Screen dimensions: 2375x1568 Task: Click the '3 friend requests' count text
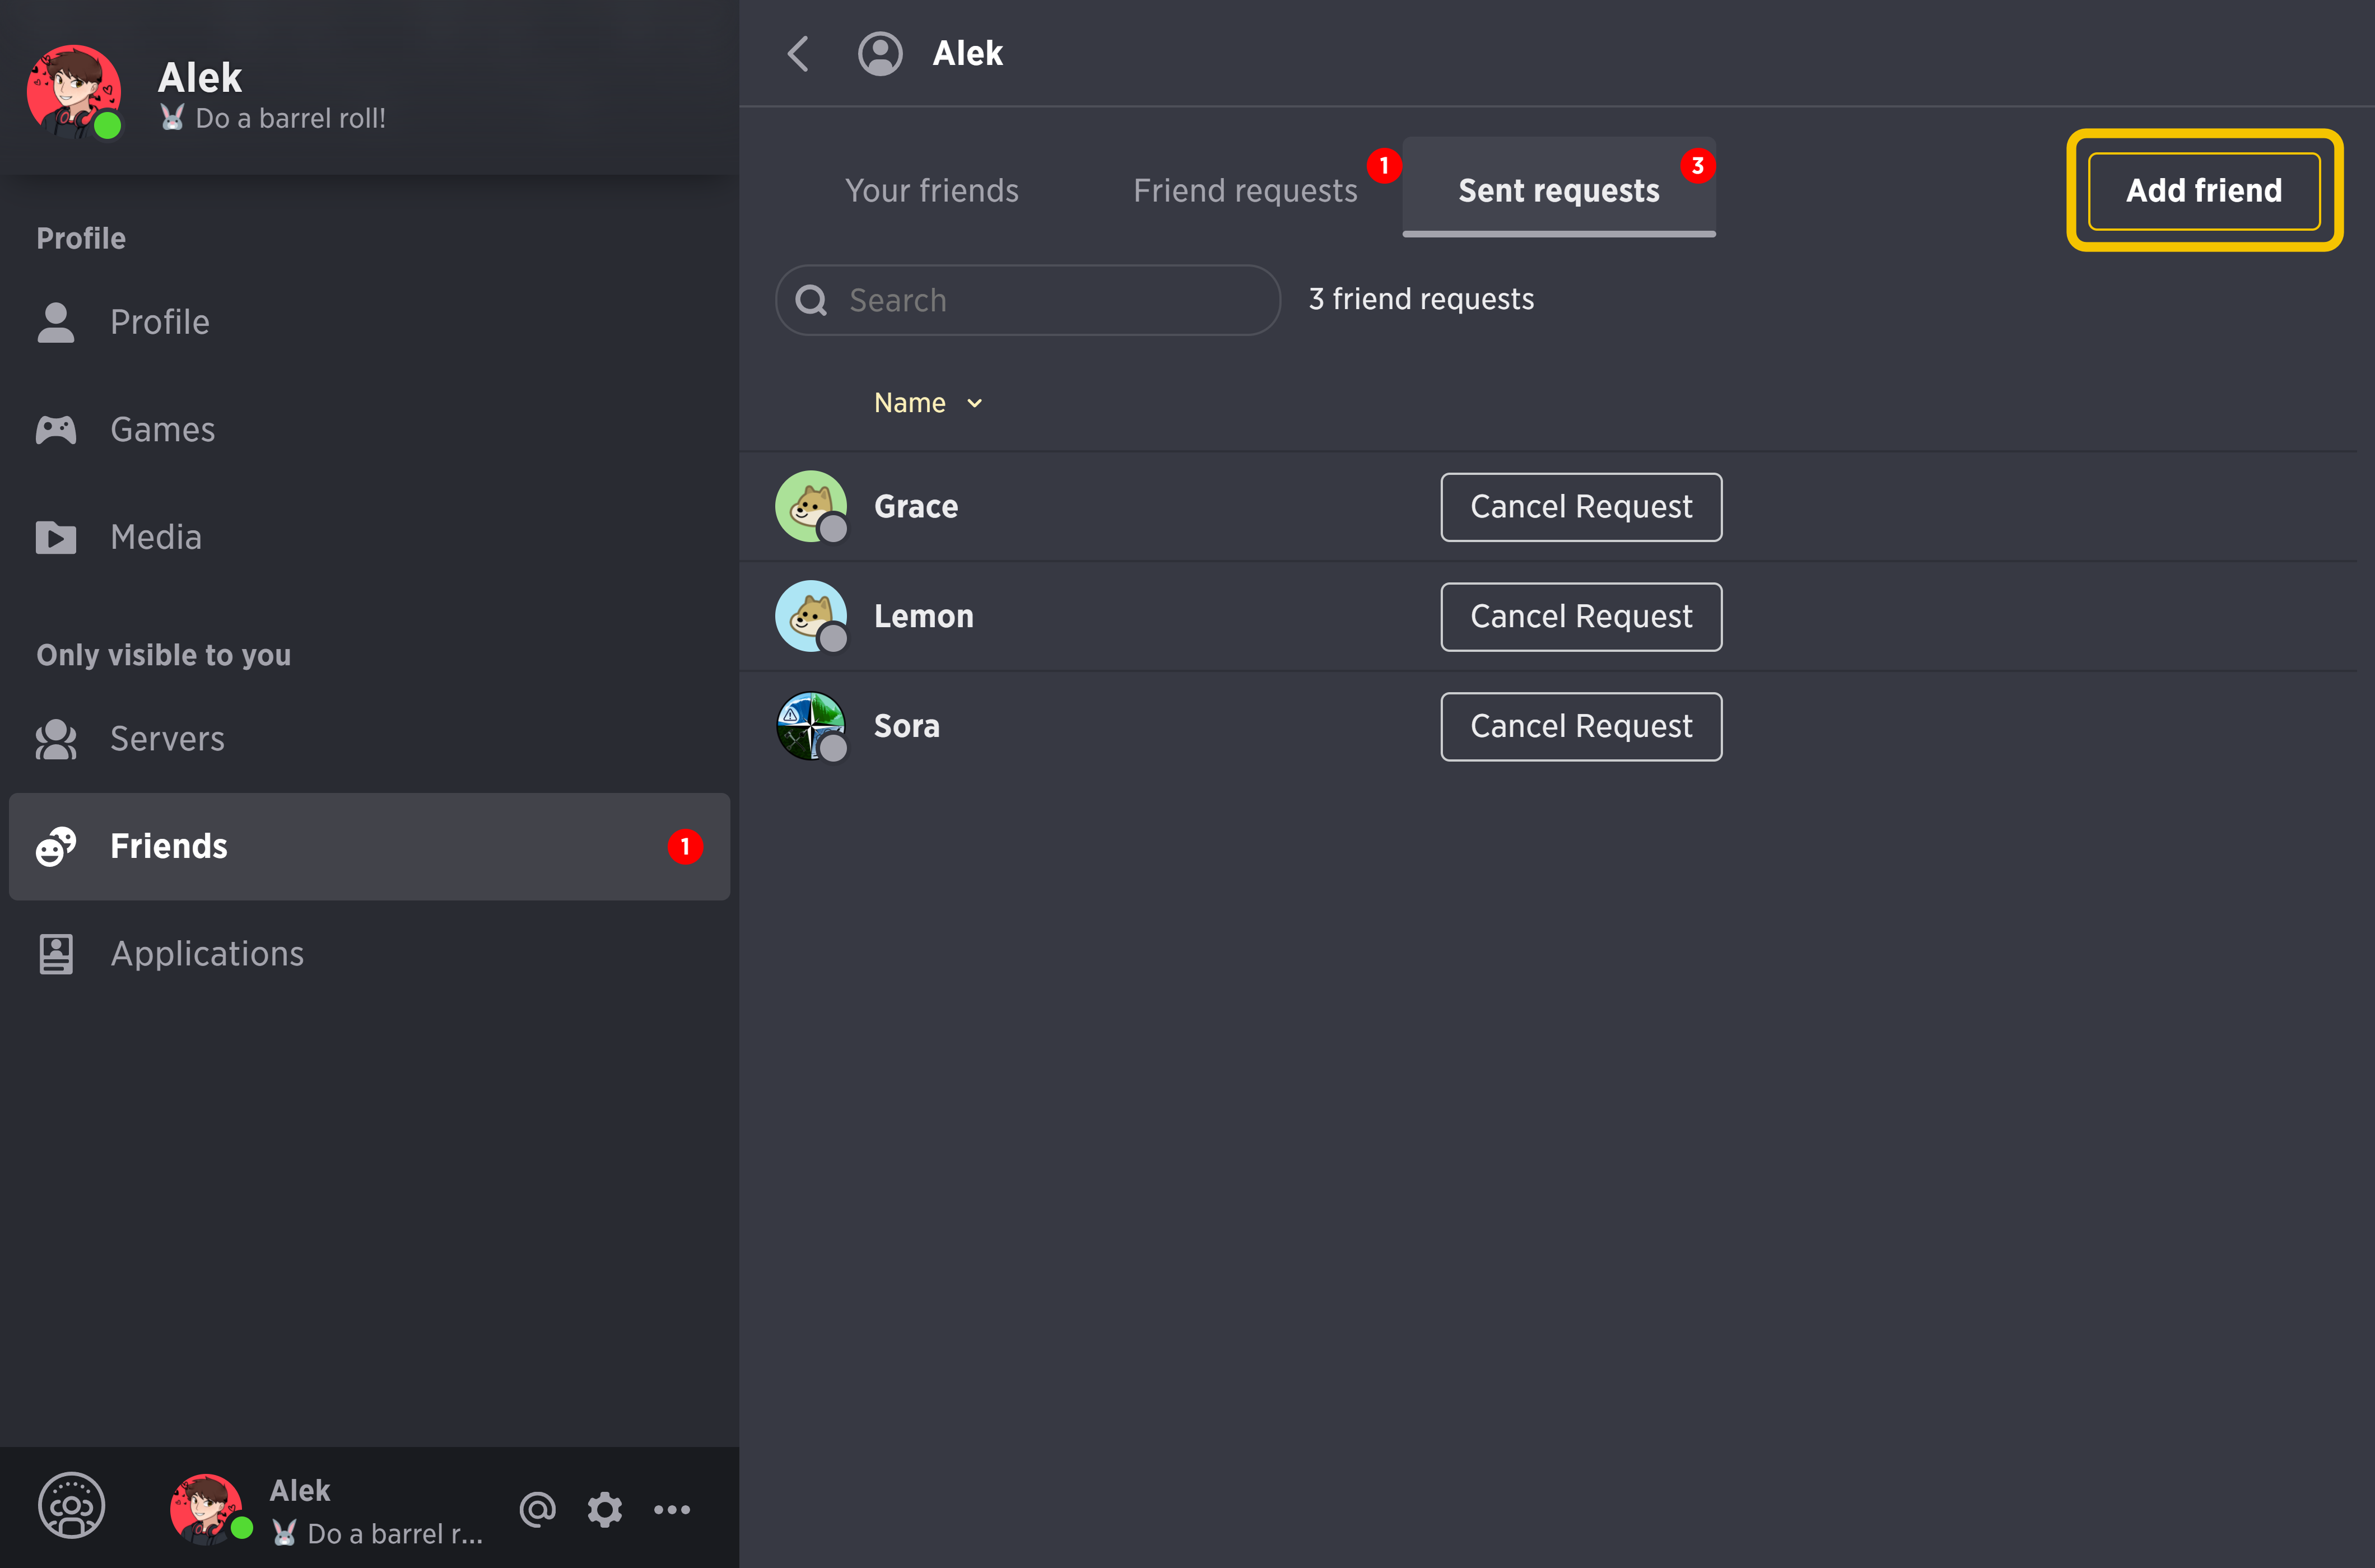pos(1421,299)
